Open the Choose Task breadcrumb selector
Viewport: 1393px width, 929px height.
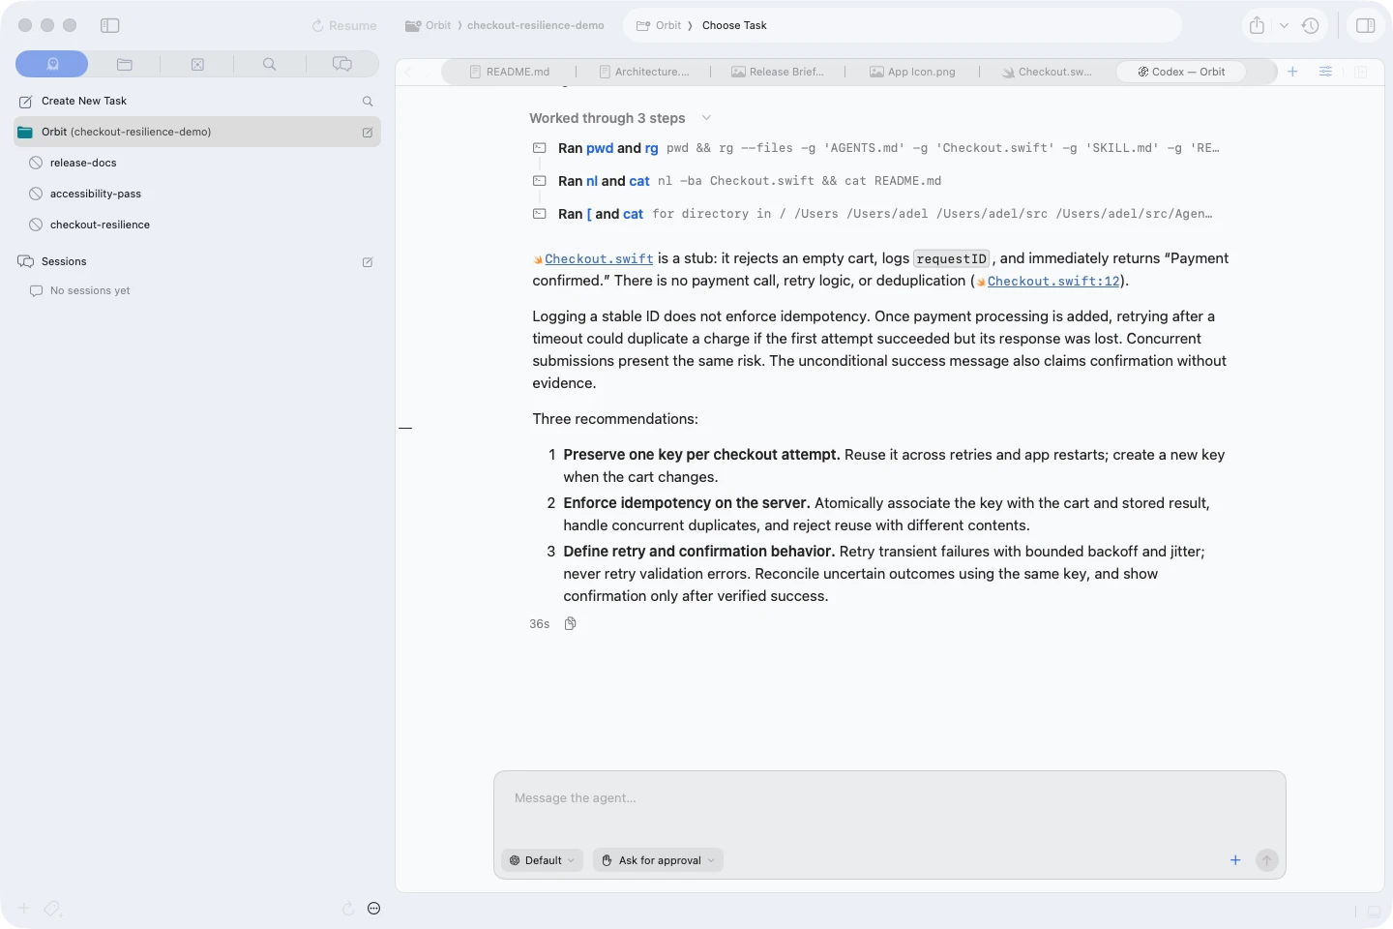pyautogui.click(x=734, y=25)
